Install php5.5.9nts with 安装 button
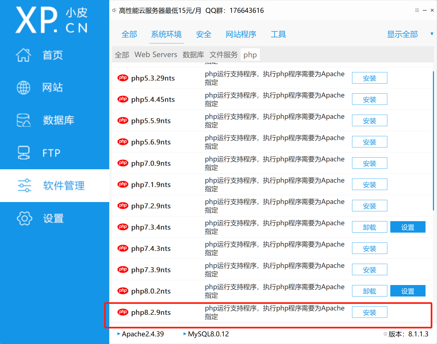Viewport: 437px width, 344px height. click(x=370, y=120)
